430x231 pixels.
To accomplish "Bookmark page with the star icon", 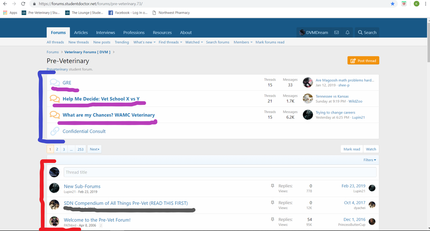I will (x=393, y=4).
